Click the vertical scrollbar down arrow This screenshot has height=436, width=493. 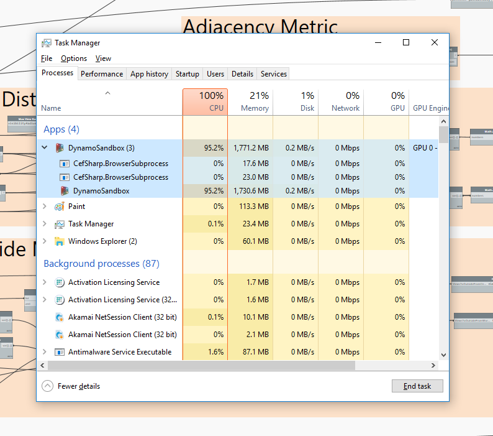[443, 355]
